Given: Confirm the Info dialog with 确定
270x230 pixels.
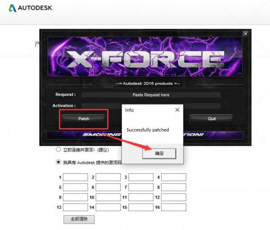Looking at the screenshot, I should (159, 153).
